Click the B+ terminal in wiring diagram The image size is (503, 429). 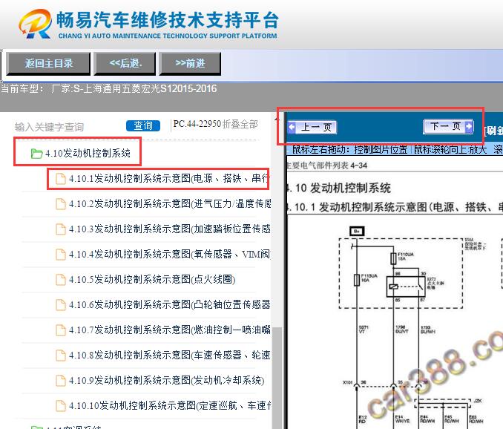(357, 231)
